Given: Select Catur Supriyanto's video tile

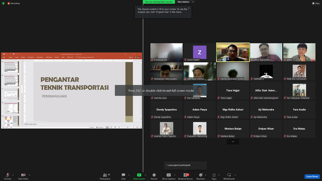Looking at the screenshot, I should tap(266, 52).
